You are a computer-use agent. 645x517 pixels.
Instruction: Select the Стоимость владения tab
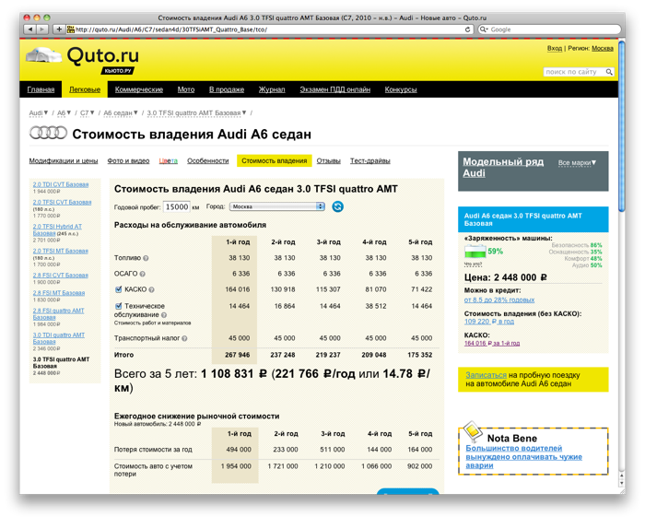pos(275,161)
